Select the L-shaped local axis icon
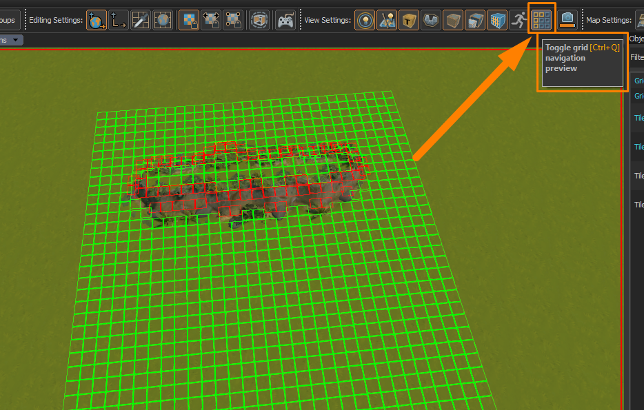This screenshot has height=410, width=644. point(119,21)
